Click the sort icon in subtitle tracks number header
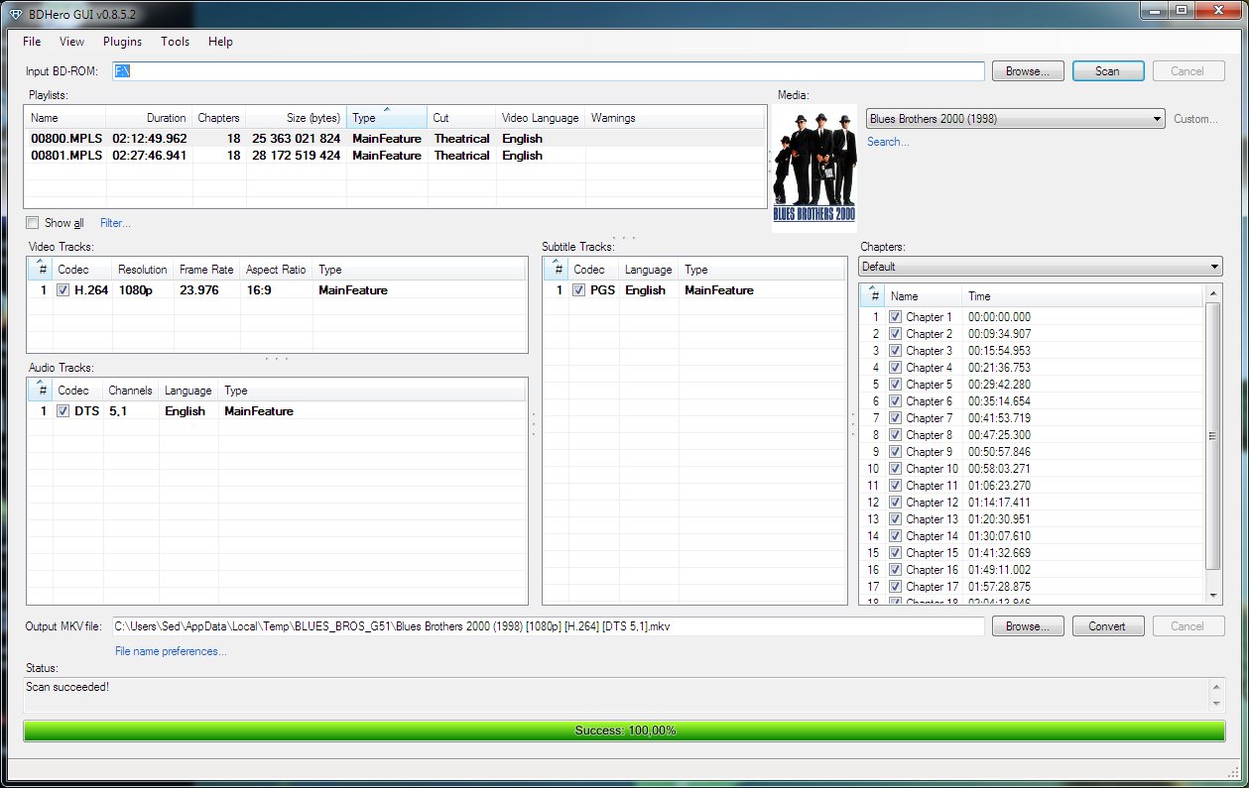The image size is (1249, 788). click(x=558, y=263)
